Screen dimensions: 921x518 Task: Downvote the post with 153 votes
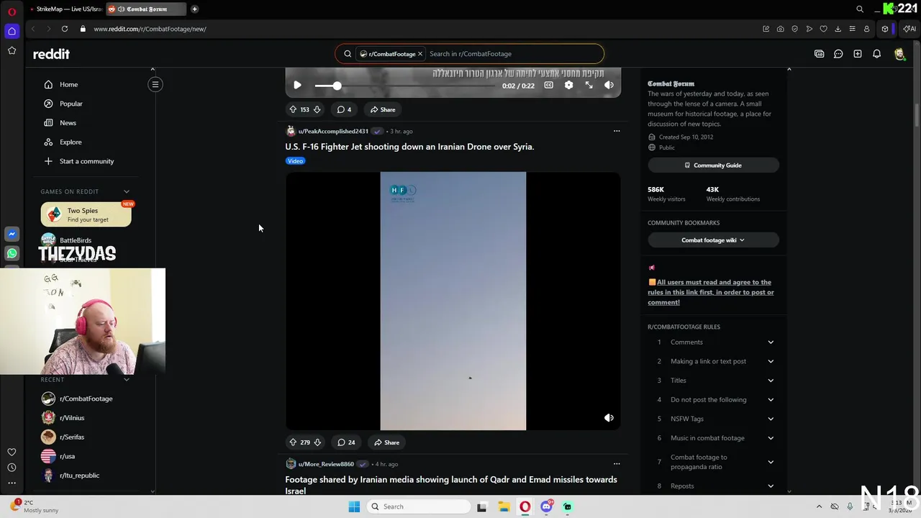tap(317, 109)
